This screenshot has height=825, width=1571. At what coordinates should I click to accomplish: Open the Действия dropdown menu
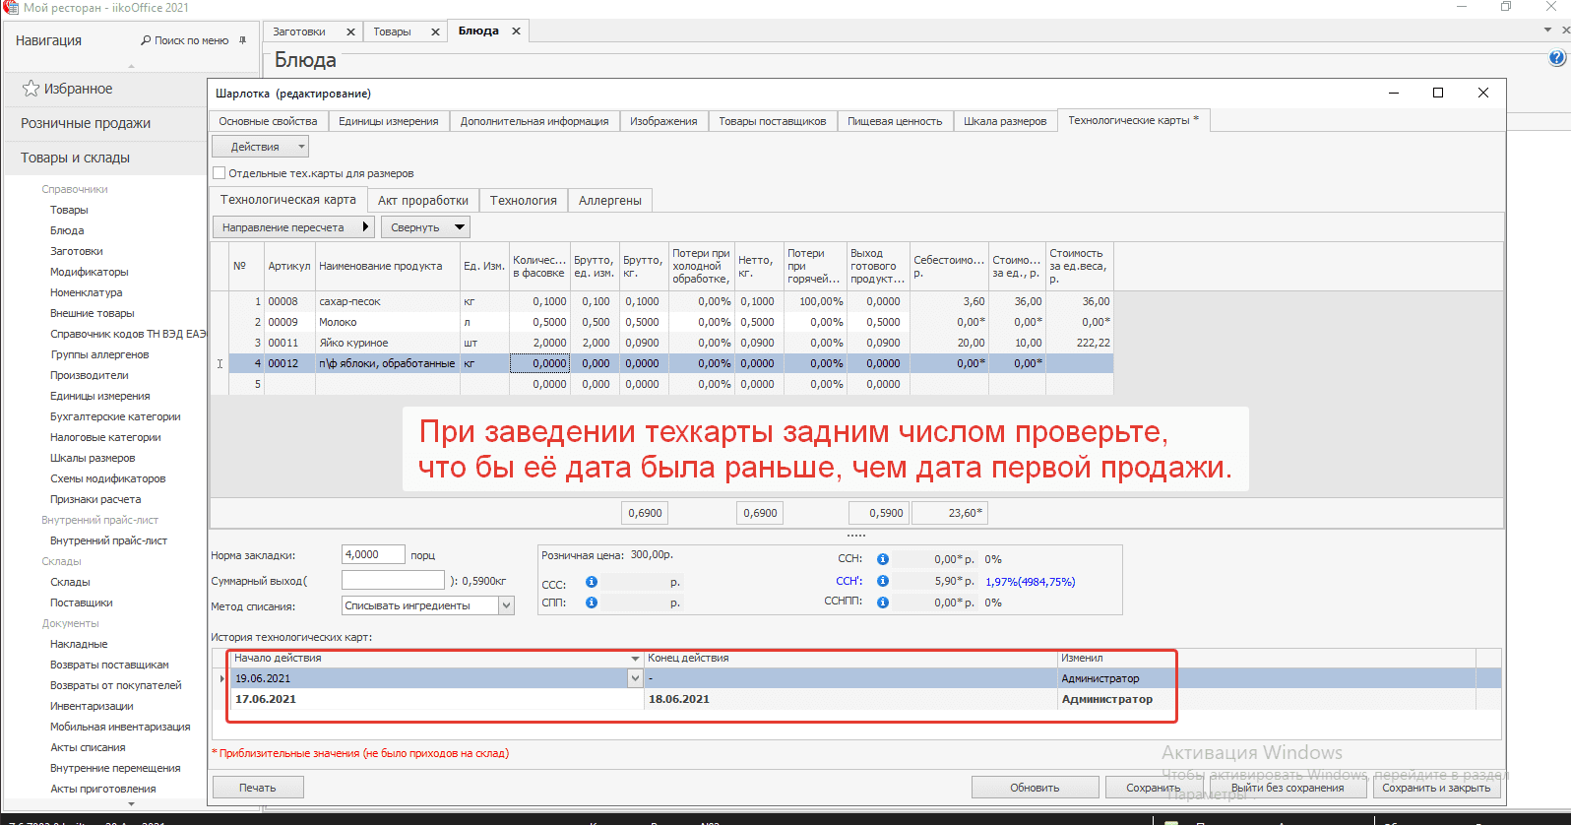(x=261, y=147)
